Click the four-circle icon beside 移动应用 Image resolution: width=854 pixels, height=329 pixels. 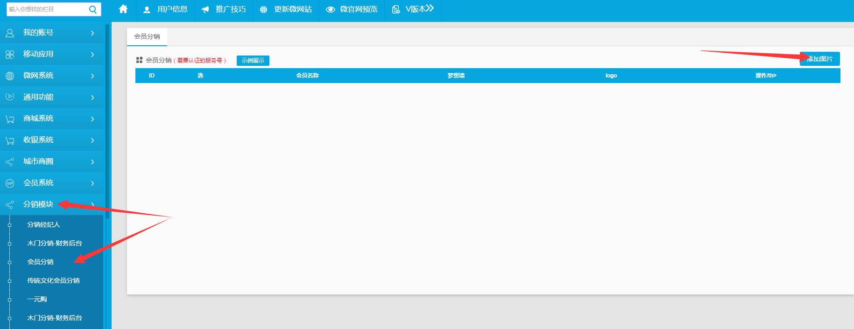(x=10, y=55)
